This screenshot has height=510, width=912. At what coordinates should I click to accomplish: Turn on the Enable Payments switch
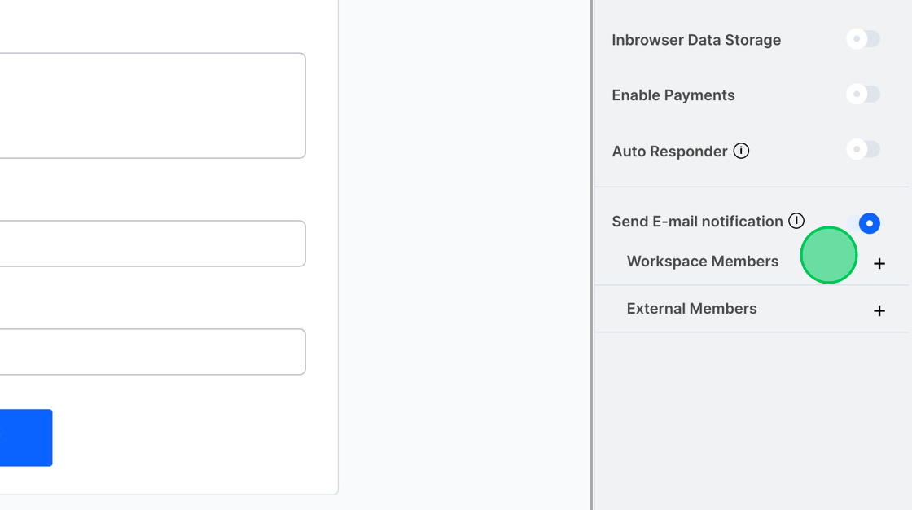(x=863, y=95)
